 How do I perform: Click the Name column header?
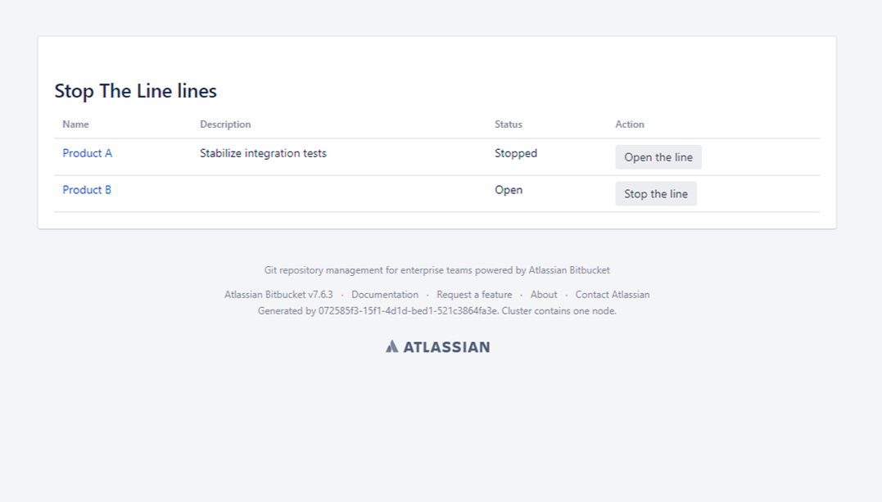(75, 124)
